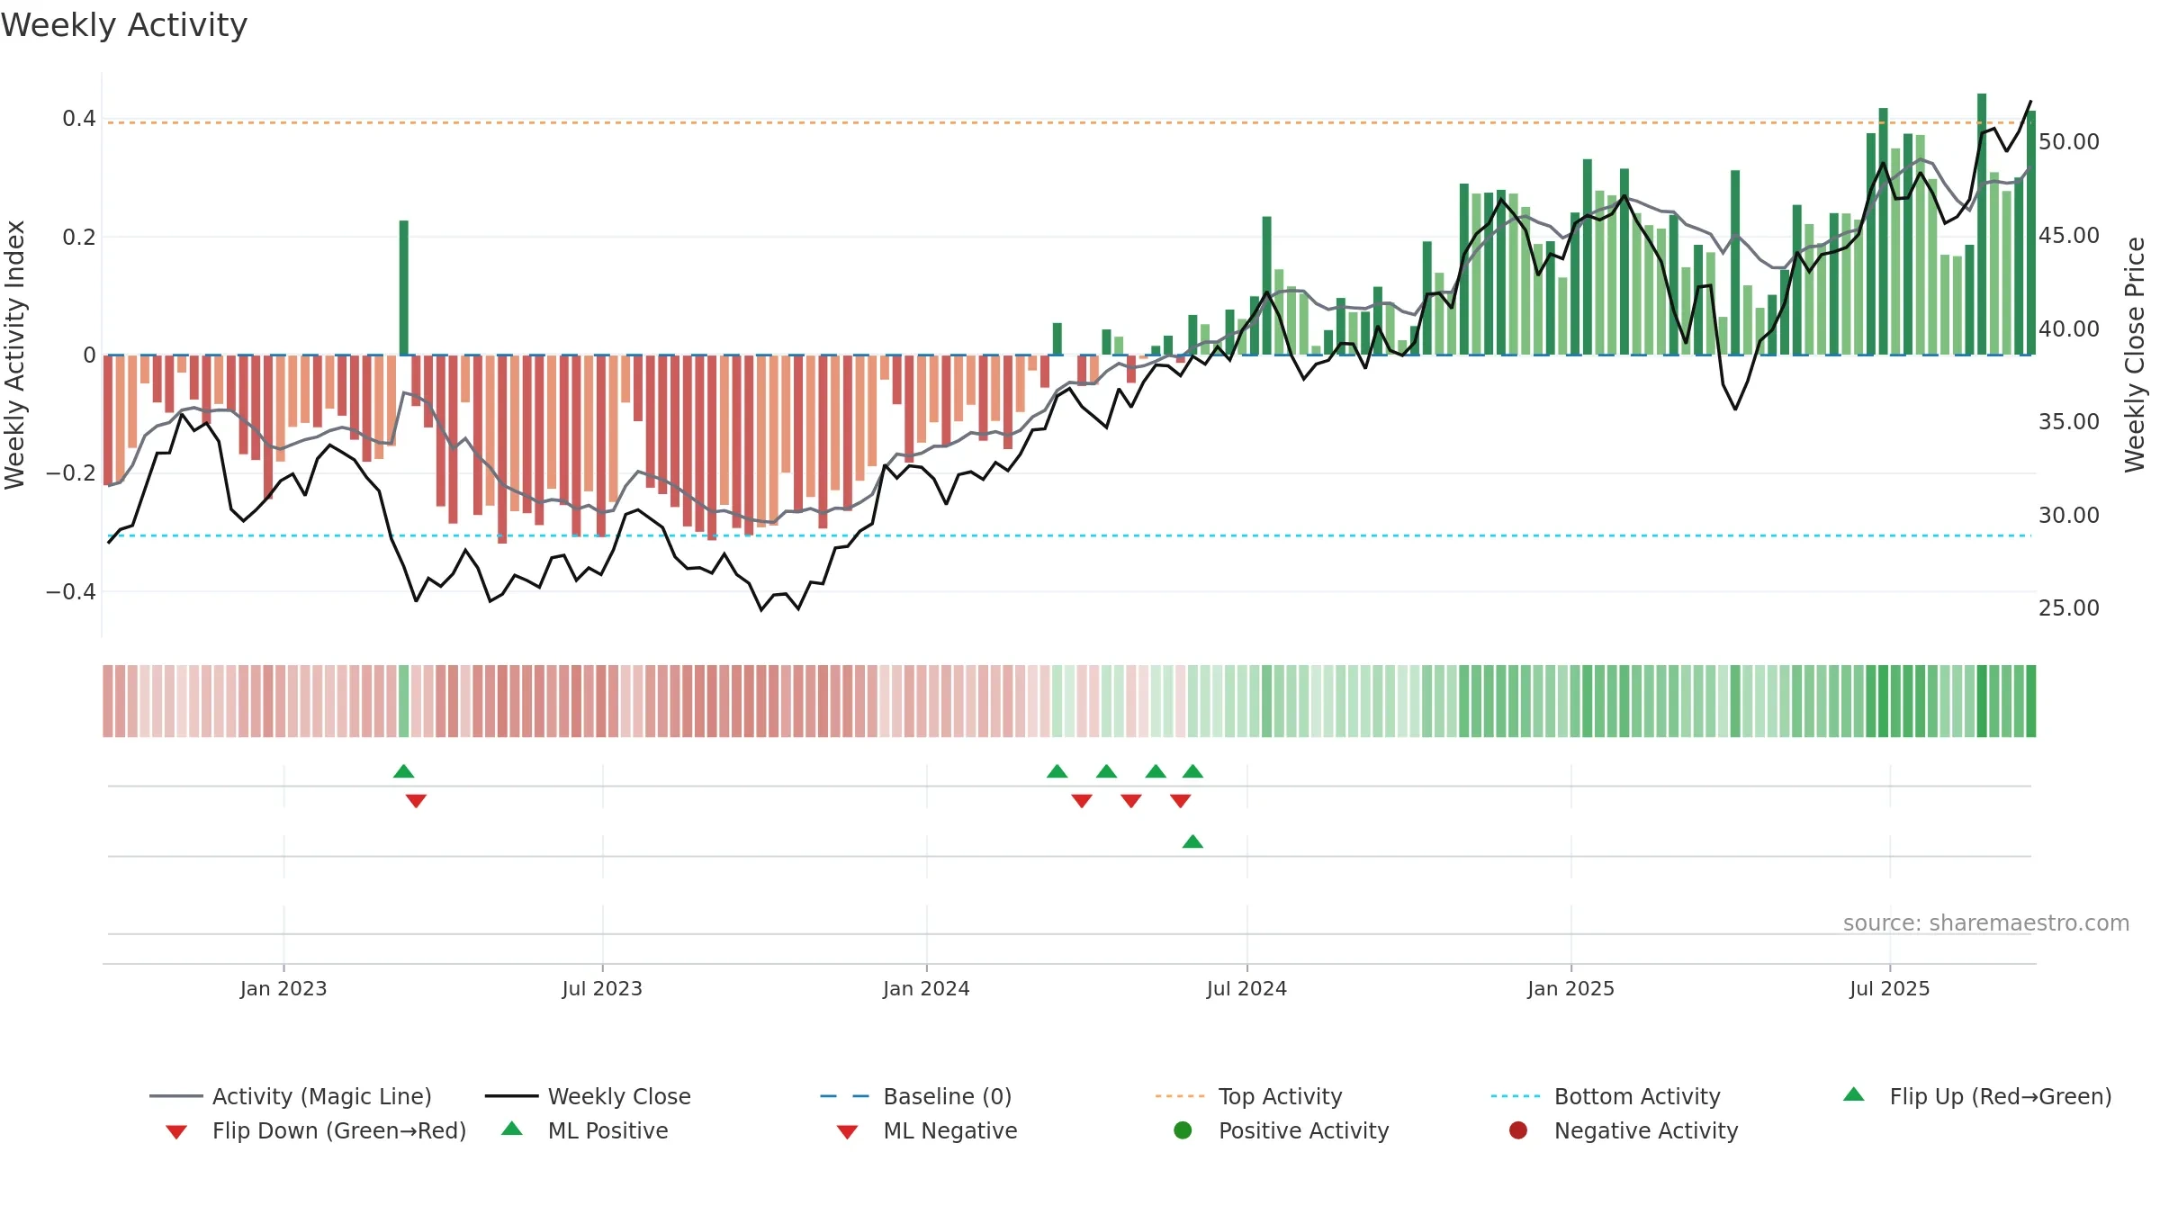Click the 40.00 price axis tick label
This screenshot has width=2160, height=1215.
[x=2069, y=329]
